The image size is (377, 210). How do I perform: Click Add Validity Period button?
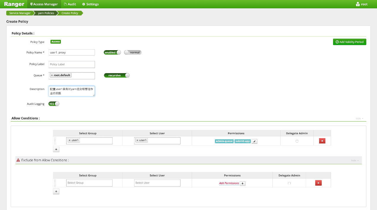(349, 42)
